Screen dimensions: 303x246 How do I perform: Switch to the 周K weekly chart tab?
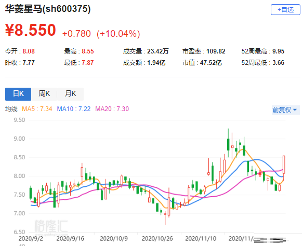[x=44, y=94]
